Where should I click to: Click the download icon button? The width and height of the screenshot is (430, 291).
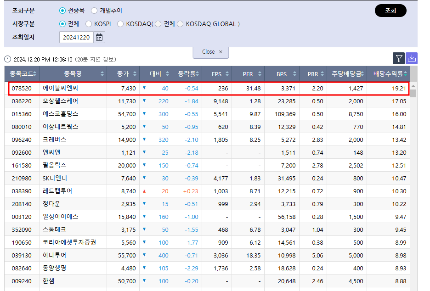[x=411, y=58]
